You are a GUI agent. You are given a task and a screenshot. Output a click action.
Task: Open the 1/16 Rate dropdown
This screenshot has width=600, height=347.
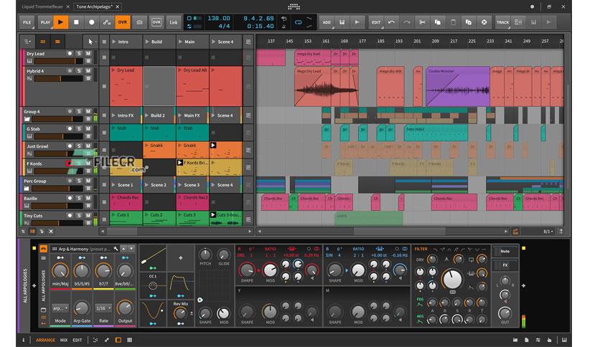click(103, 308)
